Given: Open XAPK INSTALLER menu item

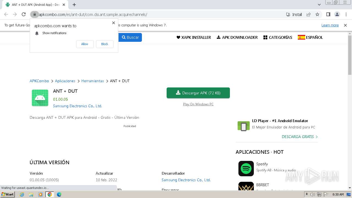Looking at the screenshot, I should coord(194,37).
